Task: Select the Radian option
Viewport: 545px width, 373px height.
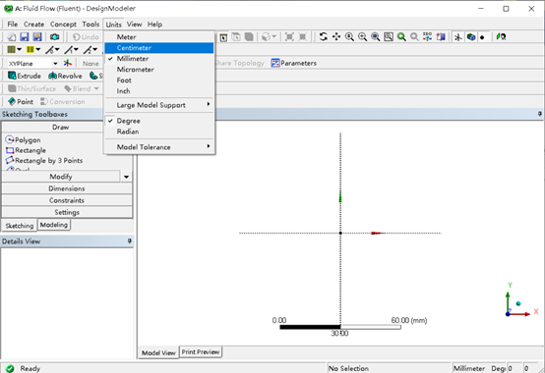Action: pyautogui.click(x=159, y=132)
